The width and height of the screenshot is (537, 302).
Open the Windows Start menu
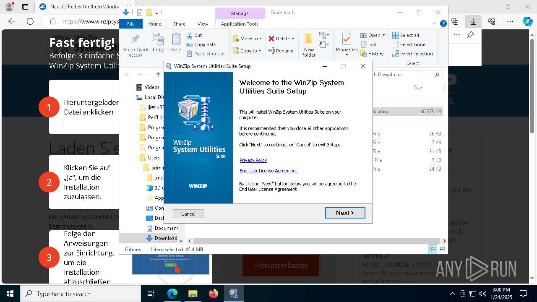pyautogui.click(x=10, y=294)
